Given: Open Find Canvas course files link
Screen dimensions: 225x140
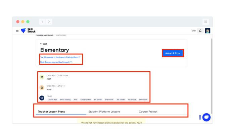Looking at the screenshot, I should pyautogui.click(x=55, y=62).
